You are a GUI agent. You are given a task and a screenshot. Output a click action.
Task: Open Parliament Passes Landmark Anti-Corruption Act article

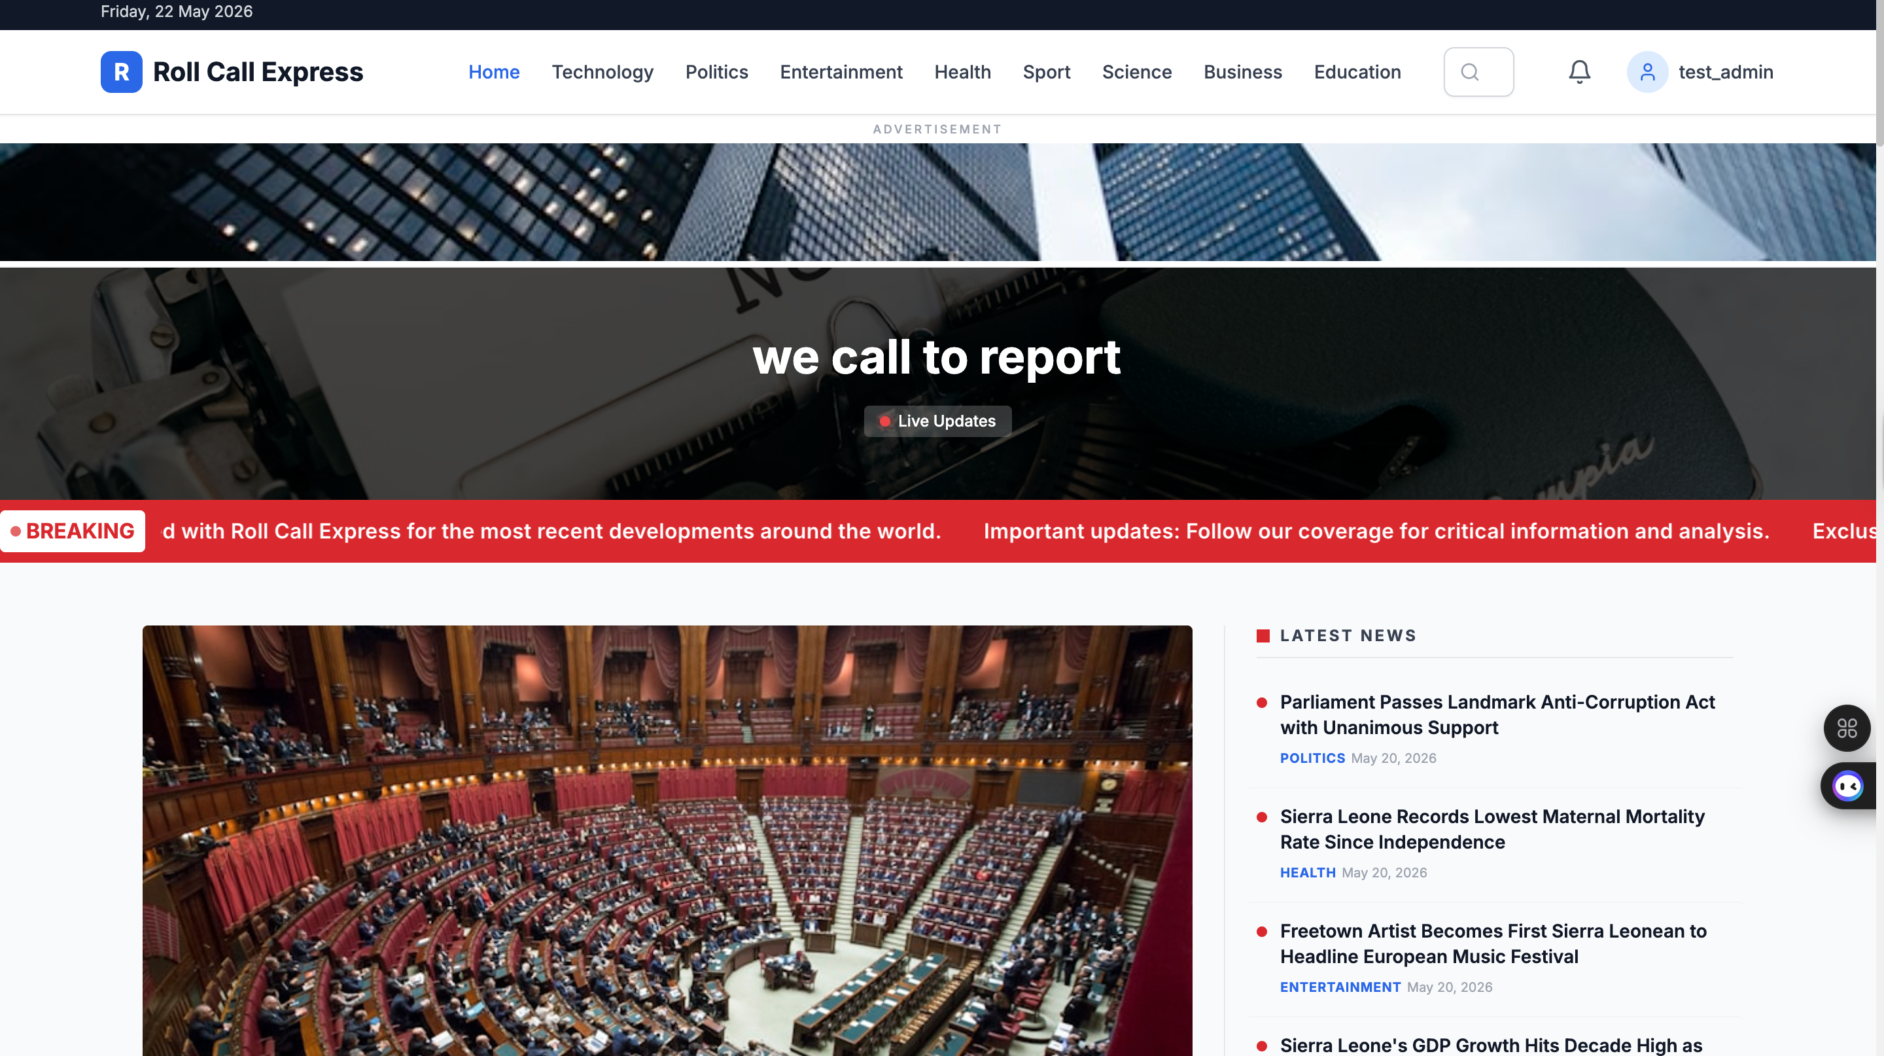click(1497, 714)
